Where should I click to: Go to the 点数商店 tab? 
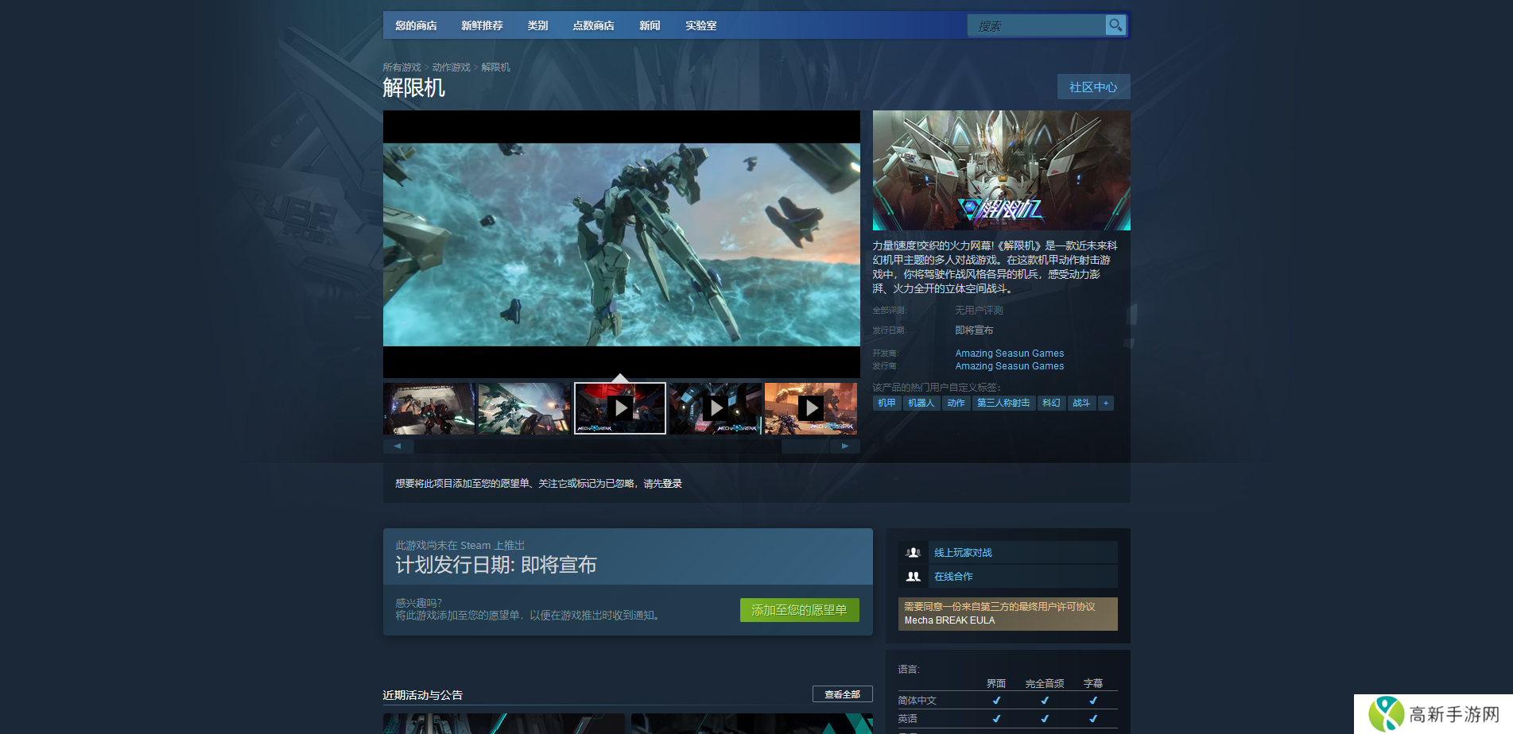593,25
